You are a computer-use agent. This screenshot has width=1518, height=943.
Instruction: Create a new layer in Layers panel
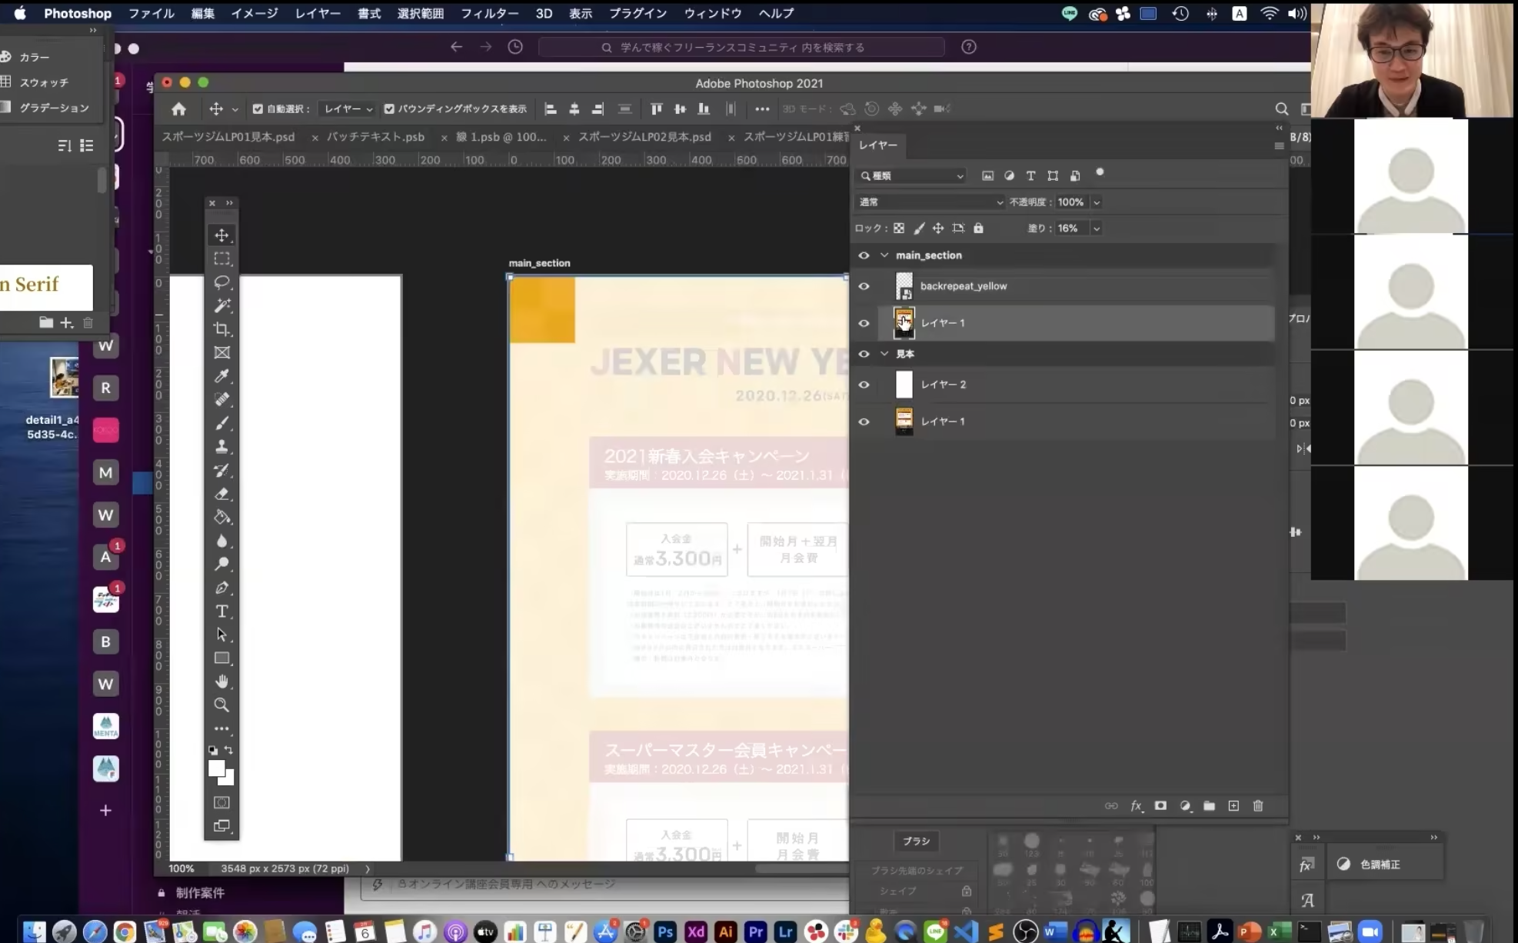(1233, 805)
